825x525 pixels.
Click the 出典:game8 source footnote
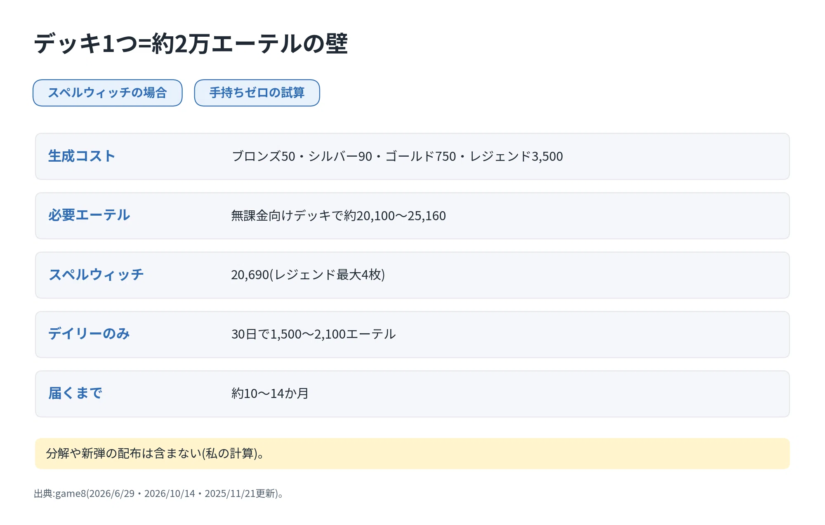click(x=159, y=494)
